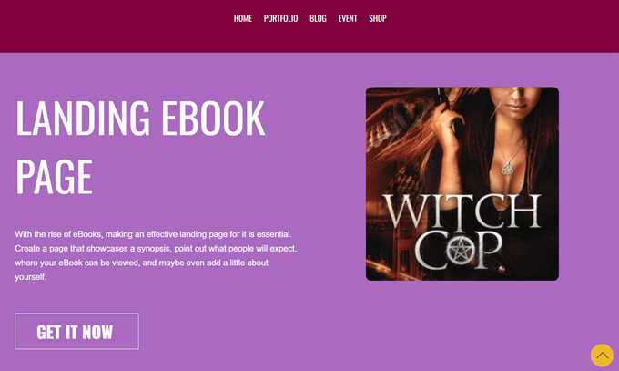Click the description line starting "Create a page"
The height and width of the screenshot is (371, 619).
coord(156,248)
